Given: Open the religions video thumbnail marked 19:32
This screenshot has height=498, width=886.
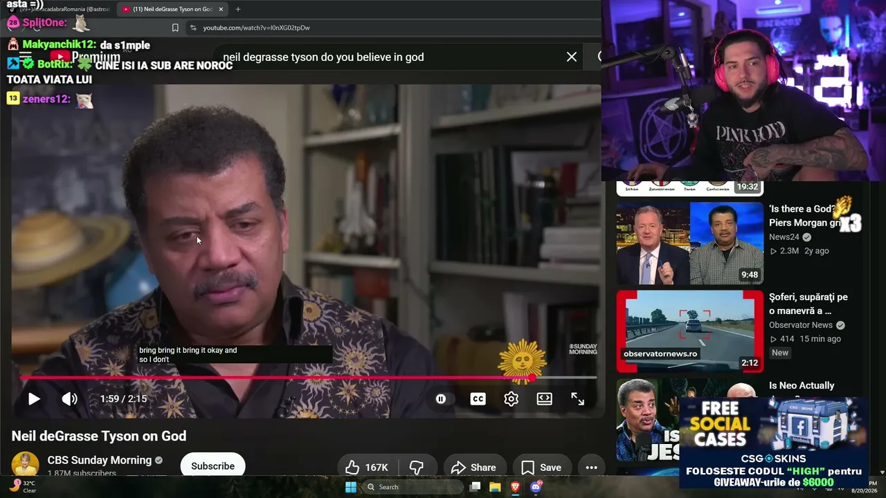Looking at the screenshot, I should (689, 187).
